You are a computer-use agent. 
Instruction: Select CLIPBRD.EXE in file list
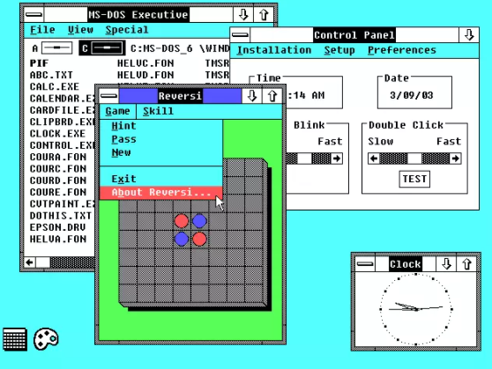click(62, 122)
